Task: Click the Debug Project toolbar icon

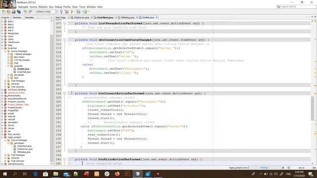Action: point(78,12)
